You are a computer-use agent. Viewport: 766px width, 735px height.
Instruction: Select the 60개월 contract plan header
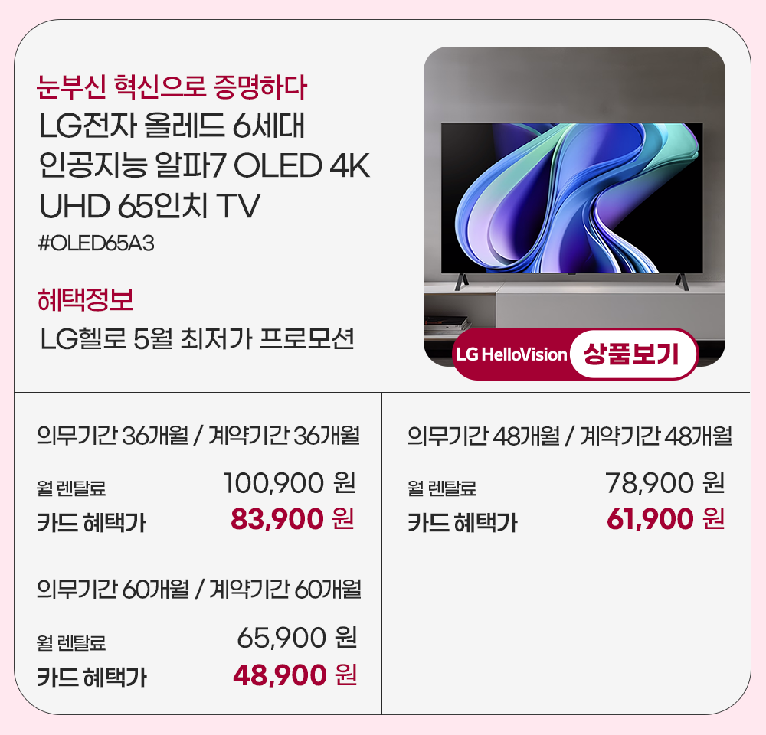(199, 590)
